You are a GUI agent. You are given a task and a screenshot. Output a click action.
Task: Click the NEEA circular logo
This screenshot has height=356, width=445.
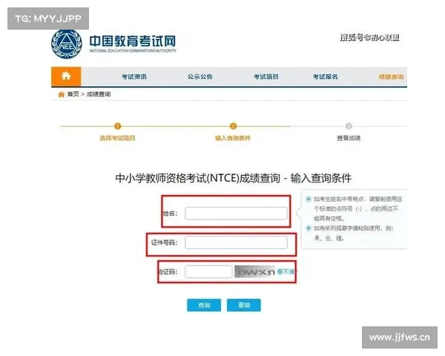click(x=67, y=44)
